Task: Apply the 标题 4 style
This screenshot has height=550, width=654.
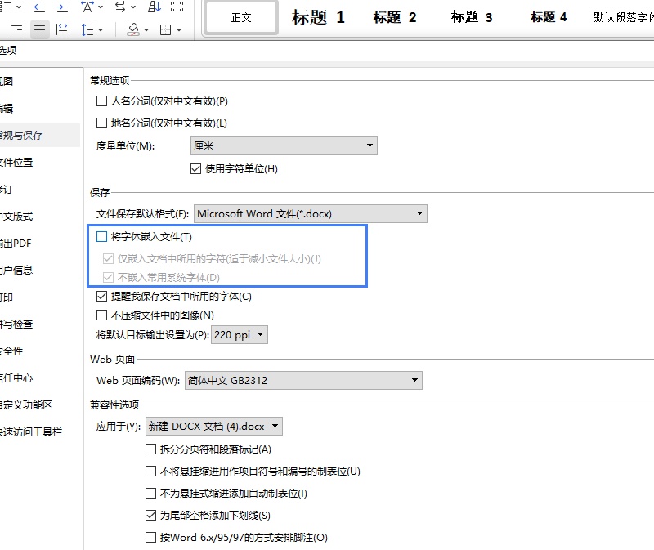Action: point(549,17)
